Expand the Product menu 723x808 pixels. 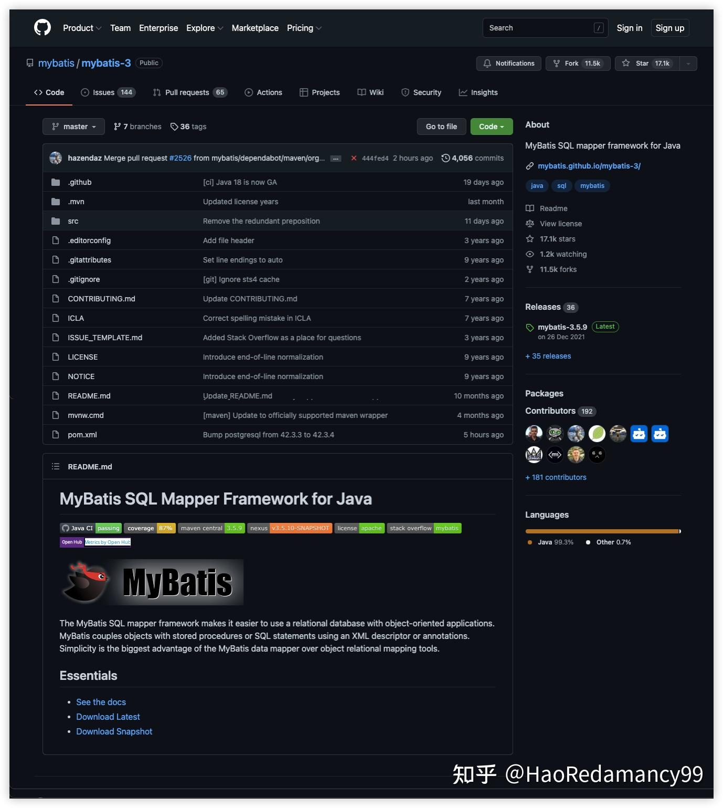82,28
